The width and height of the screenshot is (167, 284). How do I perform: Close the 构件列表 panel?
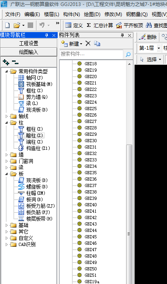(x=129, y=36)
